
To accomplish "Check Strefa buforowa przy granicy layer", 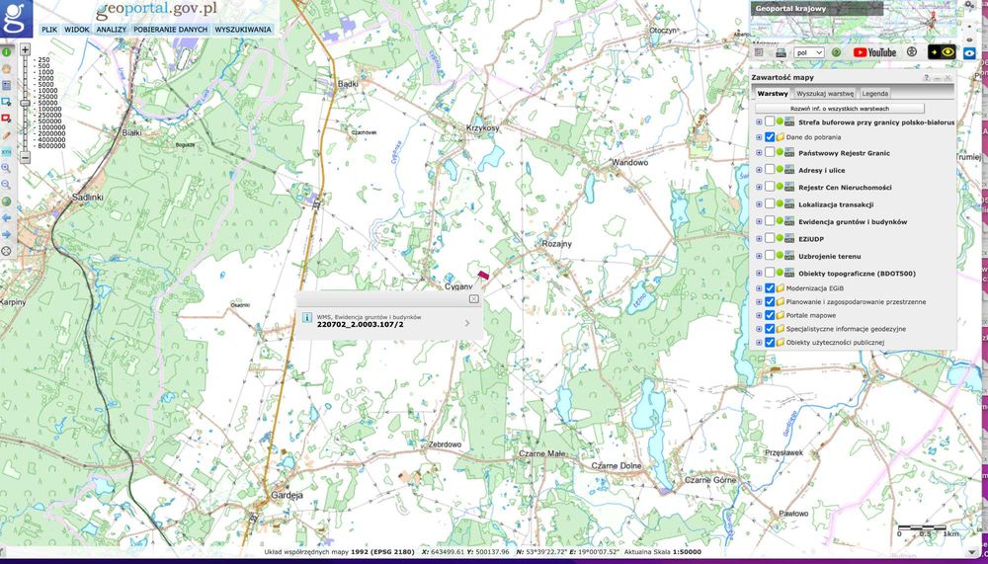I will point(770,121).
